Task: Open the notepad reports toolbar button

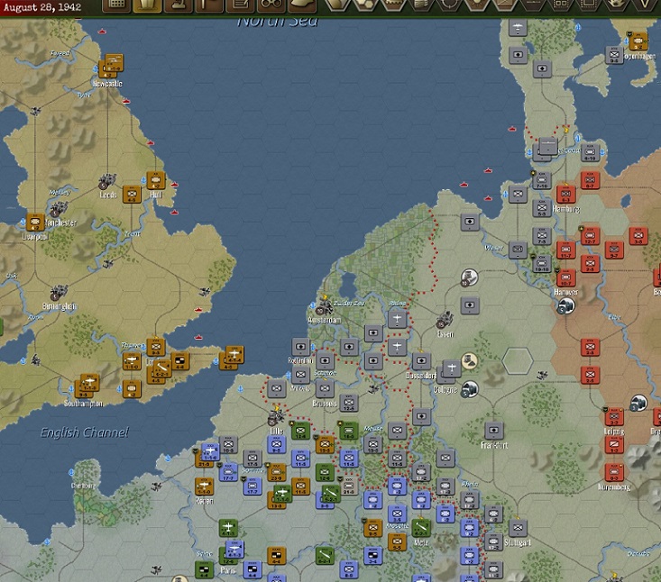Action: pos(240,5)
